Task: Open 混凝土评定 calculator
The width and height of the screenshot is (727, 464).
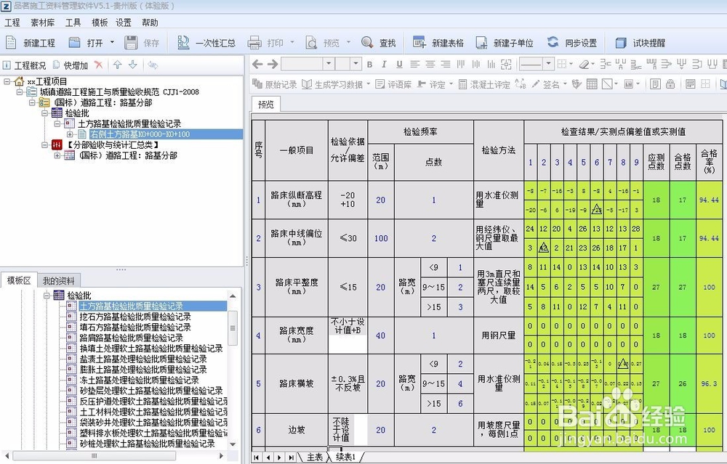Action: click(x=484, y=84)
